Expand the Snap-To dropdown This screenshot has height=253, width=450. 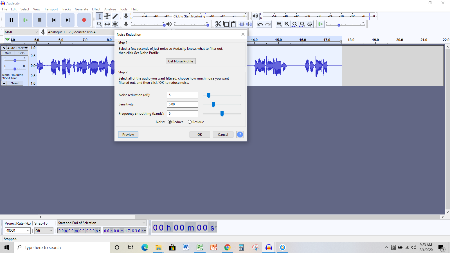44,231
